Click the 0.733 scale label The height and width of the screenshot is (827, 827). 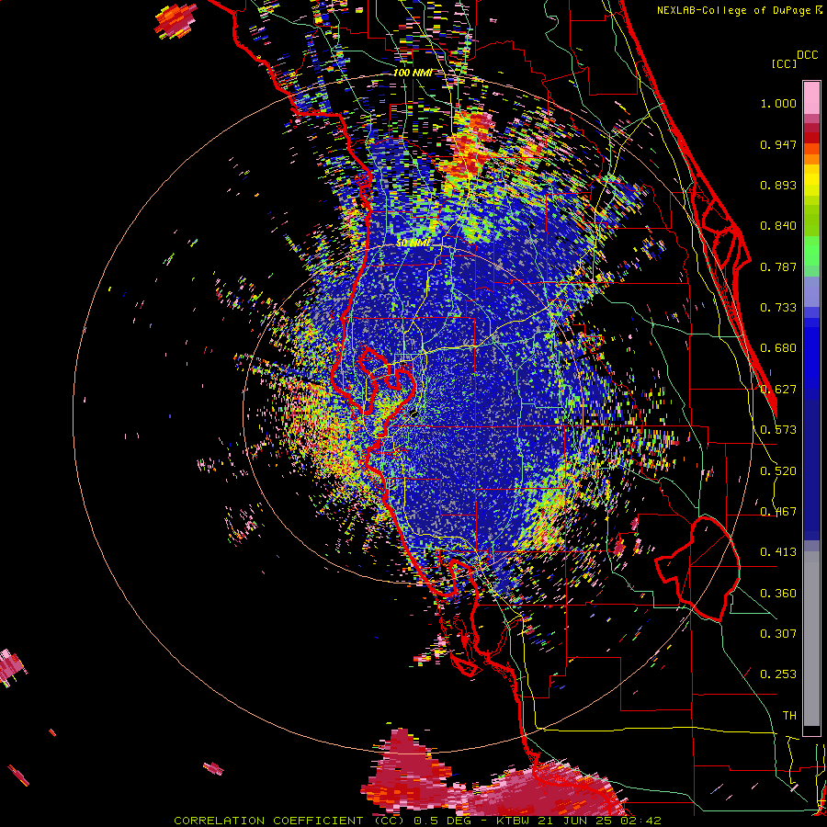[778, 308]
